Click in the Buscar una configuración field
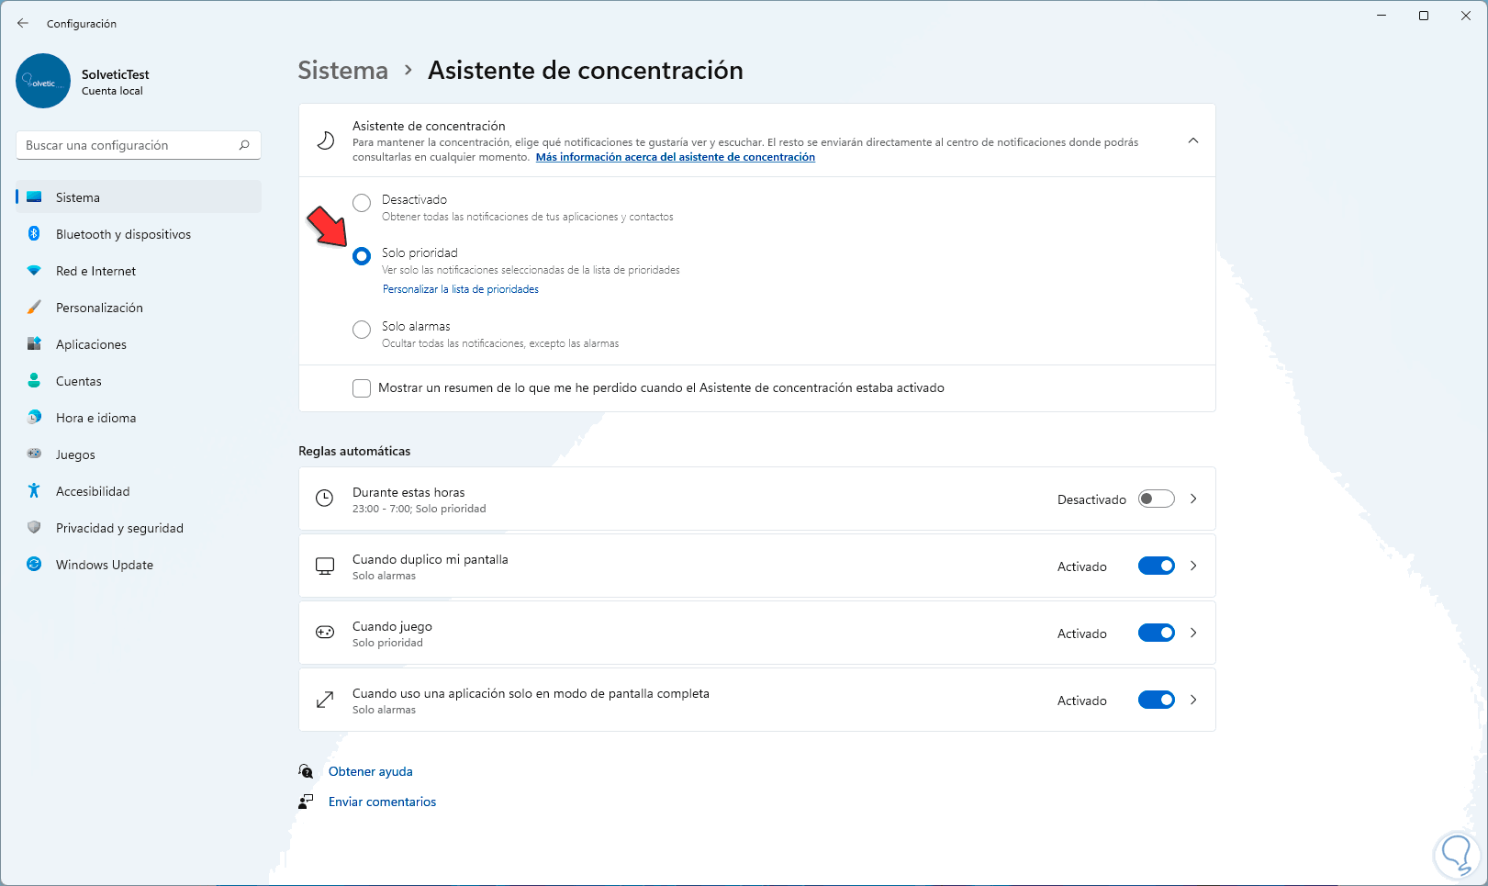 [x=129, y=145]
